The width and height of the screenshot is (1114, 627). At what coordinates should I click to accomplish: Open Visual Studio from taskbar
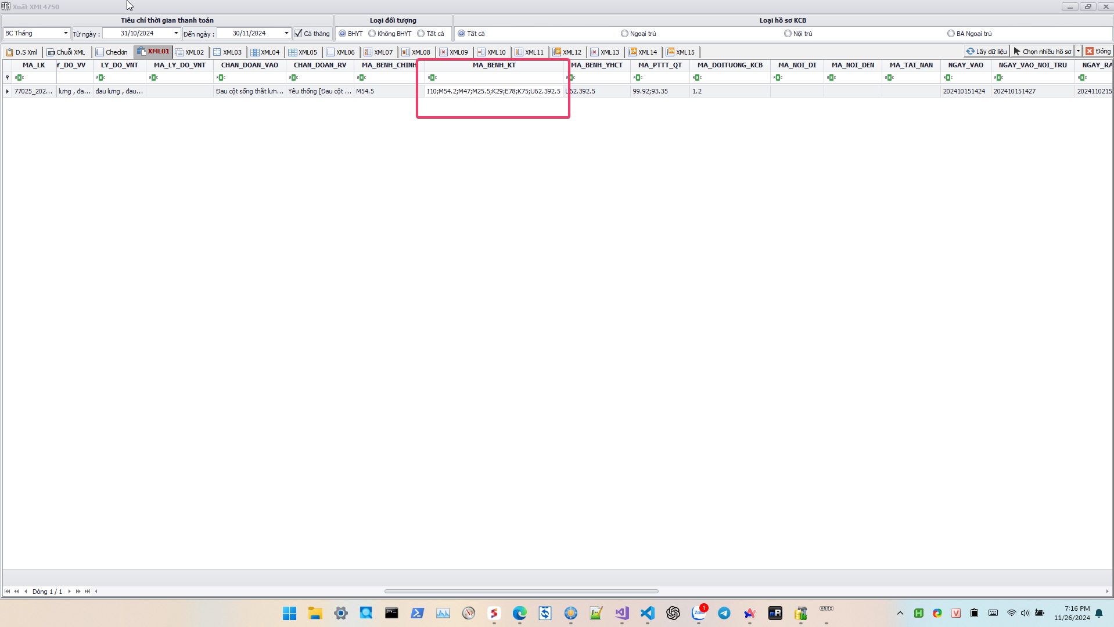pyautogui.click(x=621, y=613)
